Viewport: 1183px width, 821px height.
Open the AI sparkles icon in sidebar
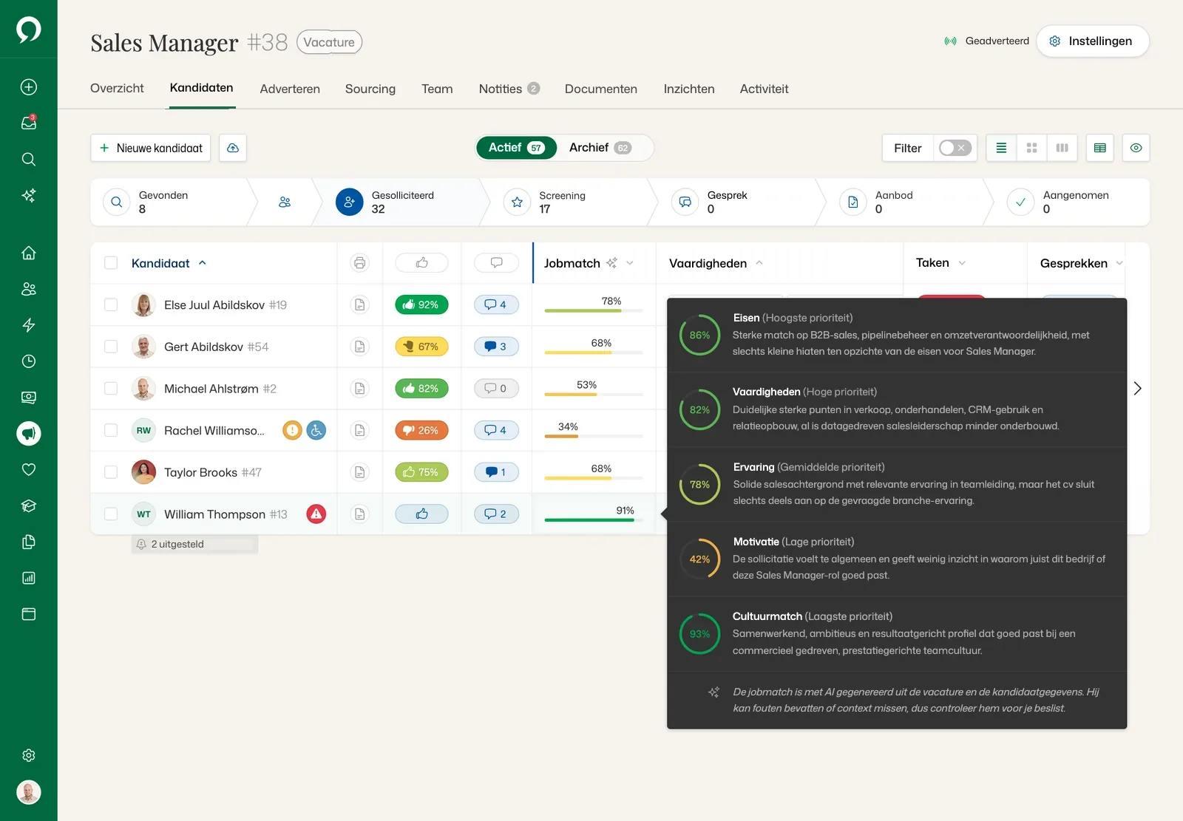(28, 195)
